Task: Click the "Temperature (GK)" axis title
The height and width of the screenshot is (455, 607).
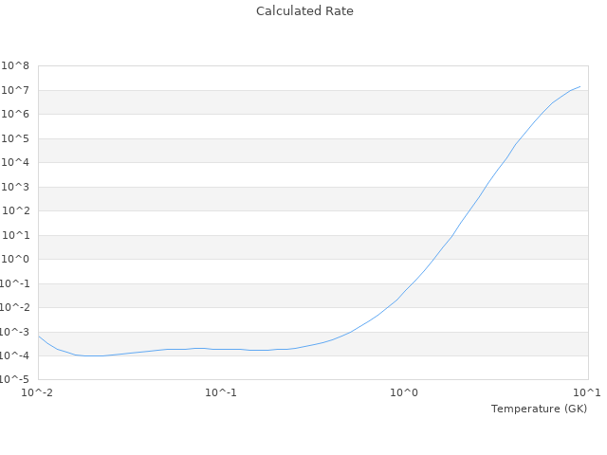Action: pos(539,409)
